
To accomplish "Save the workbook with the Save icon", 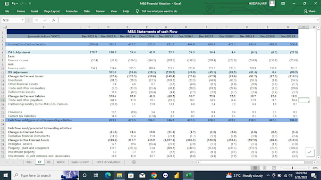I will click(7, 4).
